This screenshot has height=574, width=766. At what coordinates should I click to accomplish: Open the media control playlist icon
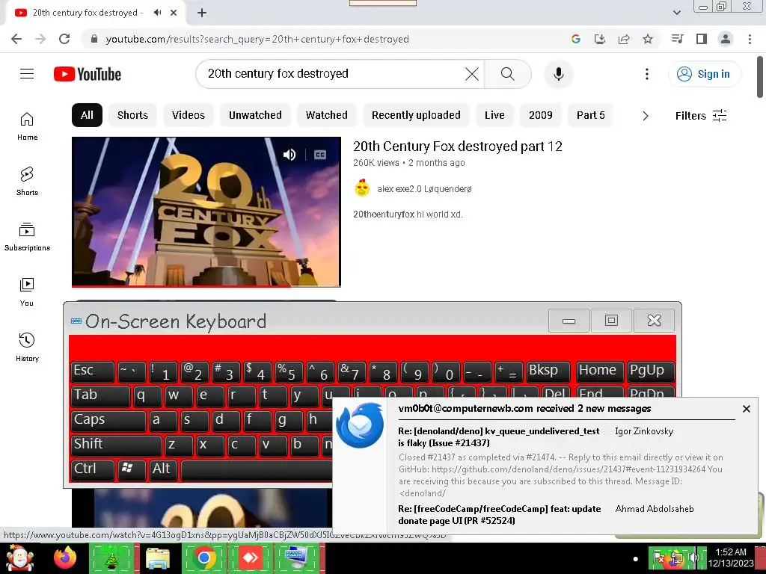pos(677,39)
